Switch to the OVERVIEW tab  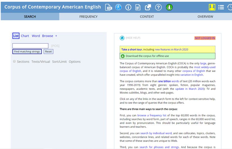point(205,17)
